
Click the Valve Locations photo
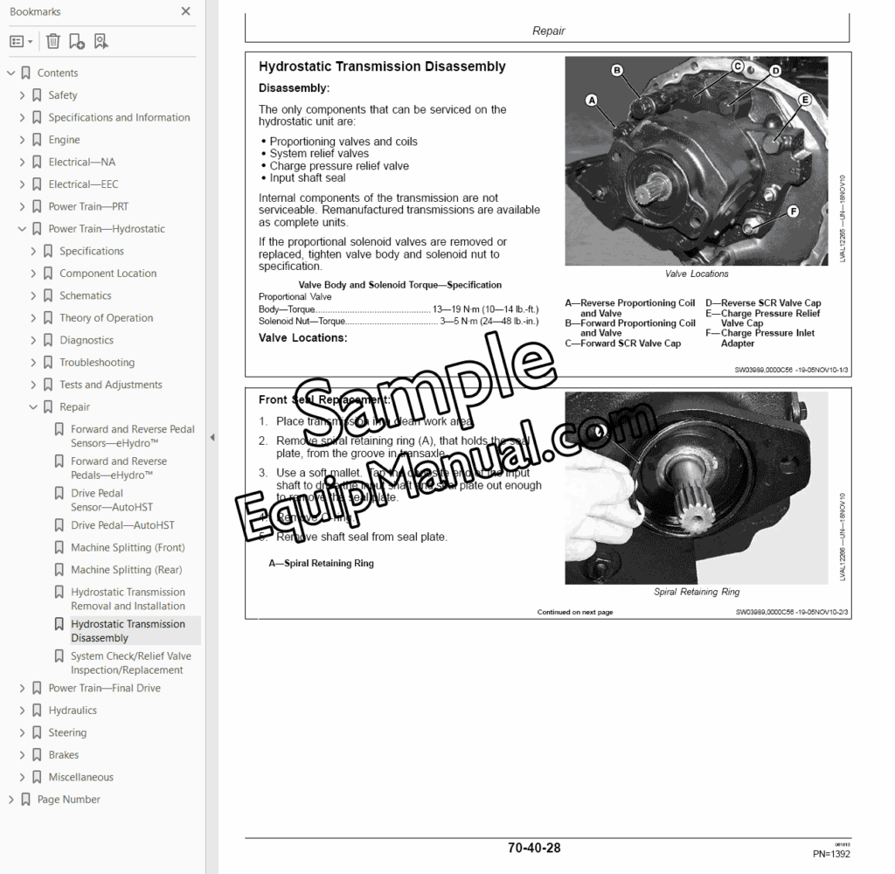pos(697,161)
